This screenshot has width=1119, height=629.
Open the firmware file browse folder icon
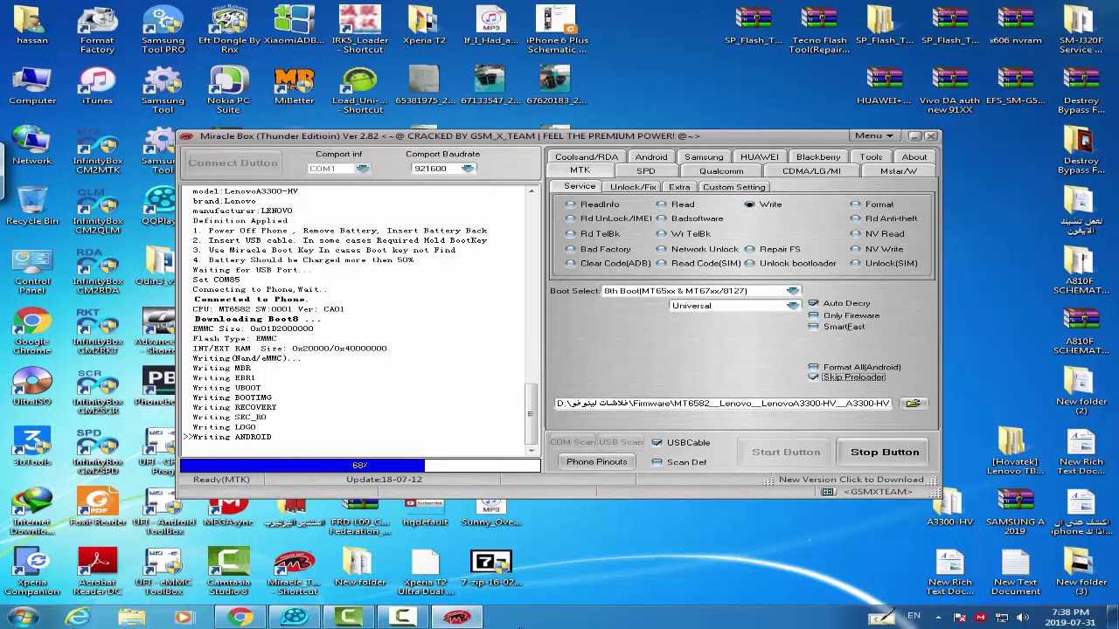pos(913,404)
